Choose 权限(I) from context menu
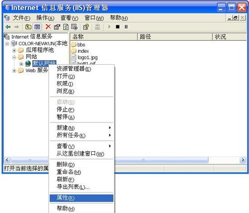This screenshot has width=249, height=213. (x=82, y=84)
